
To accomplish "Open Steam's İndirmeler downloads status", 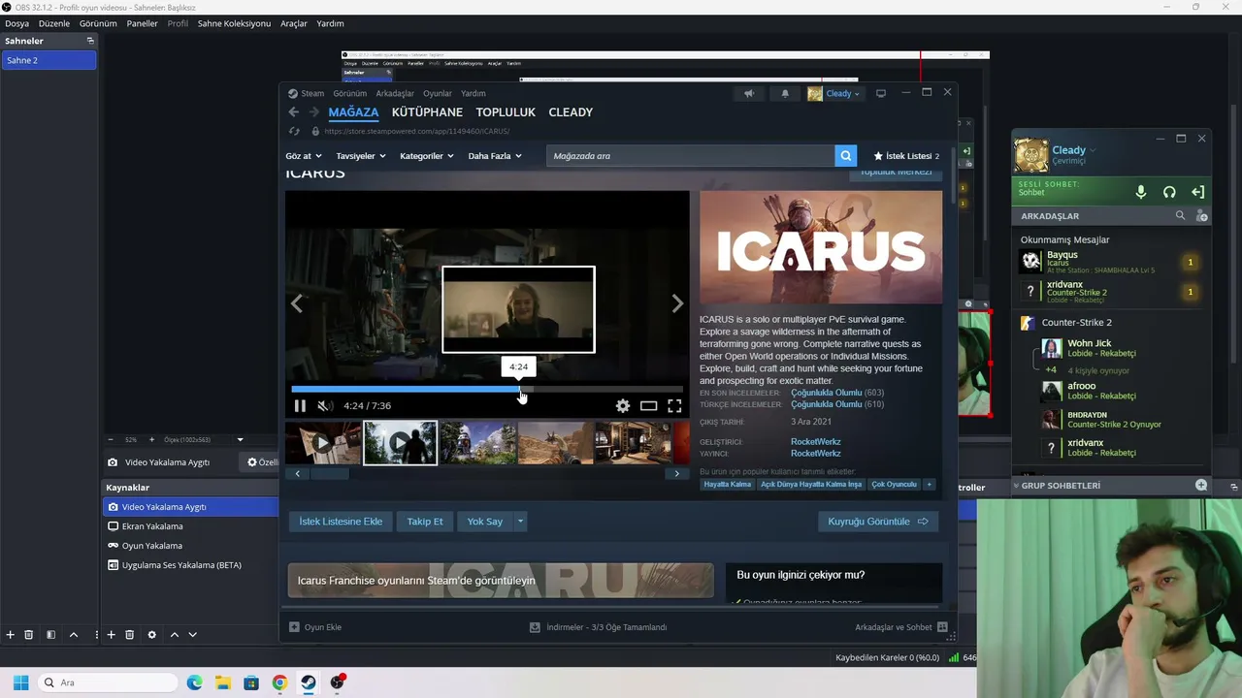I will point(598,627).
